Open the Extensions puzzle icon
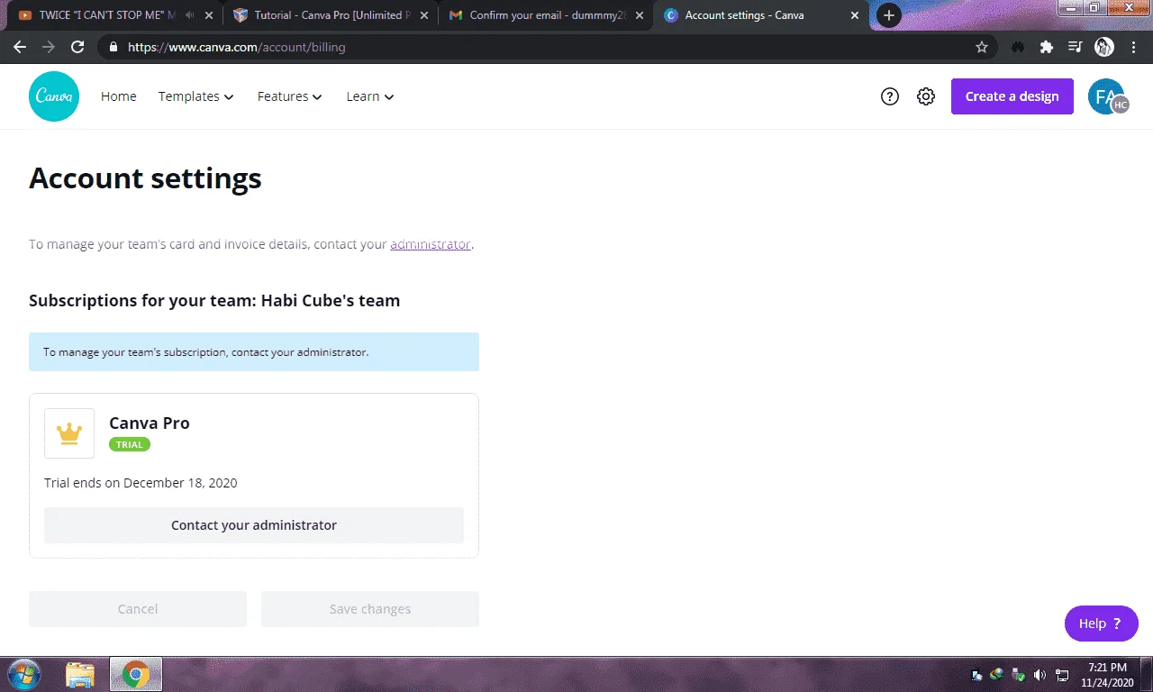The image size is (1153, 692). (1046, 47)
